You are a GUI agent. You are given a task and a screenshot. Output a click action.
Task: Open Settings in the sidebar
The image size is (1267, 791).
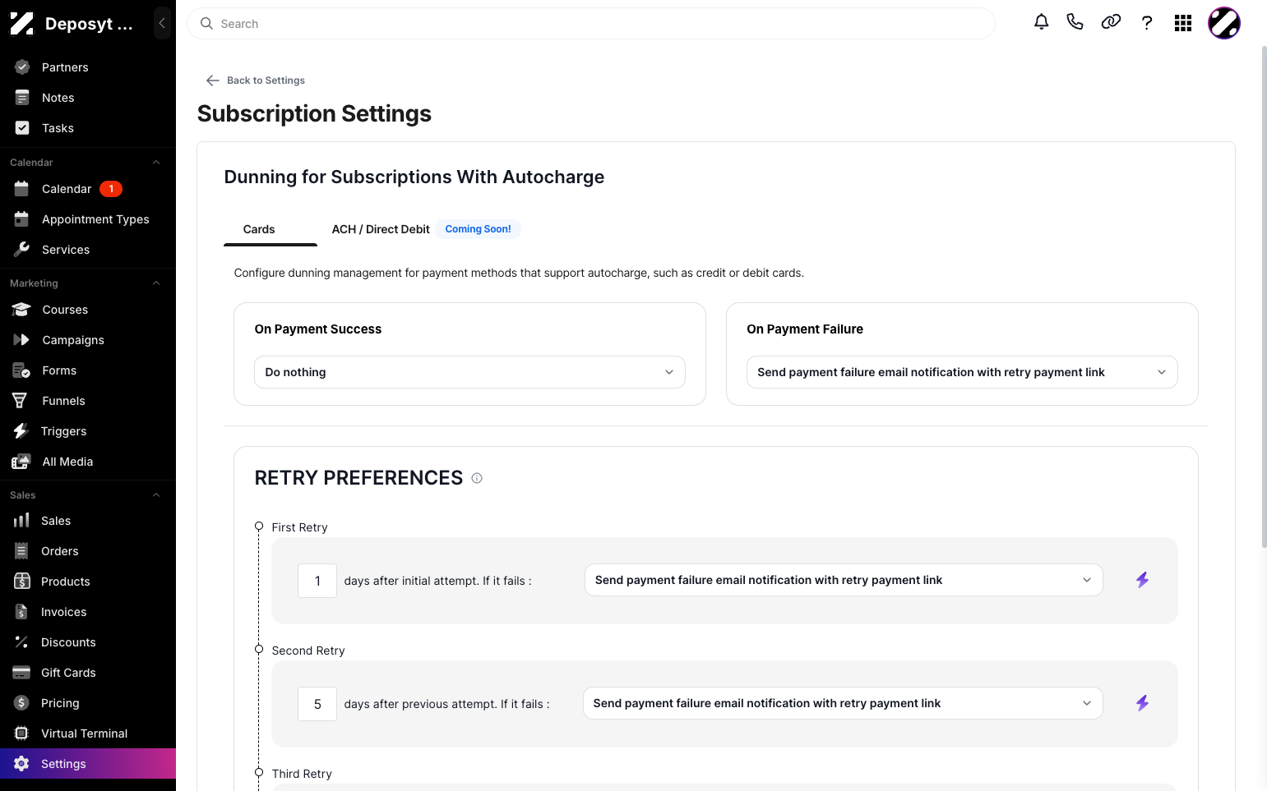pyautogui.click(x=88, y=764)
